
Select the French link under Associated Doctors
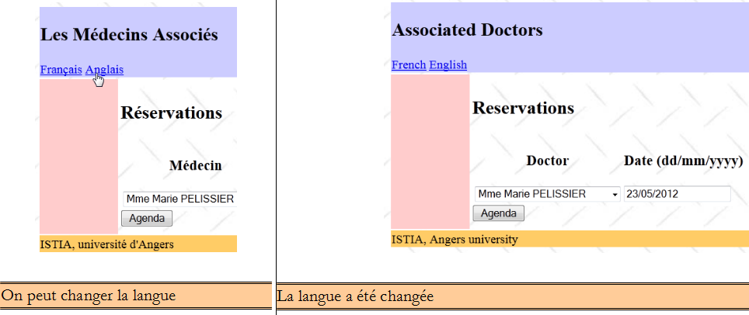tap(408, 64)
